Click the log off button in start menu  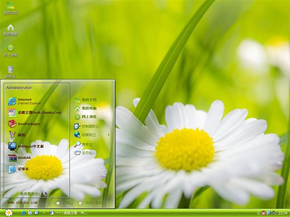click(x=64, y=203)
